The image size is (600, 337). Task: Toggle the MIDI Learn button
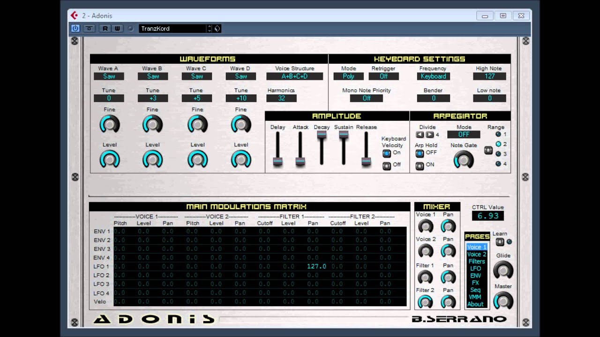coord(500,242)
